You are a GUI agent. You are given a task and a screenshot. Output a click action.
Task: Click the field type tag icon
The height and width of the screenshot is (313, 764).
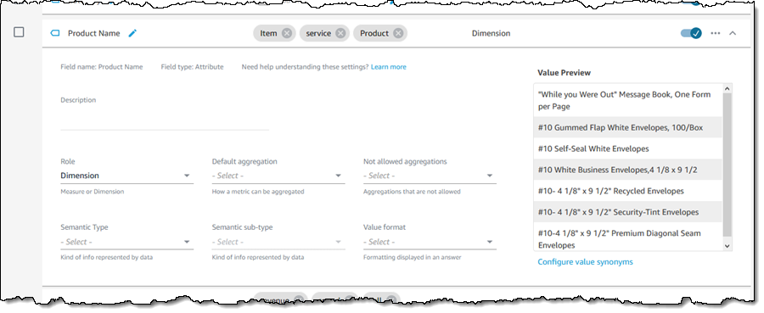55,33
